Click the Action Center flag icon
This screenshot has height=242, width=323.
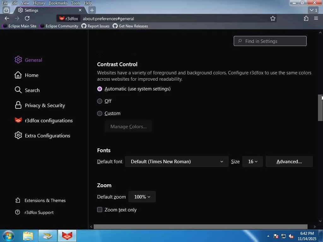(x=276, y=236)
